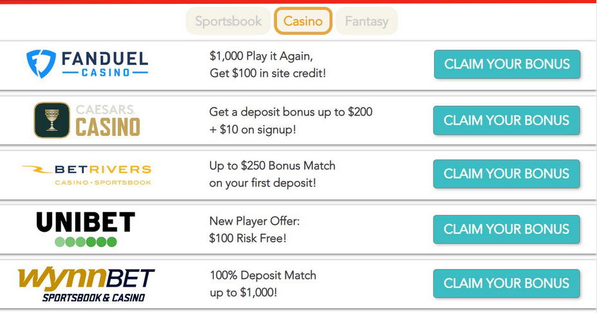
Task: Click the Unibet green dots graphic
Action: (x=86, y=242)
